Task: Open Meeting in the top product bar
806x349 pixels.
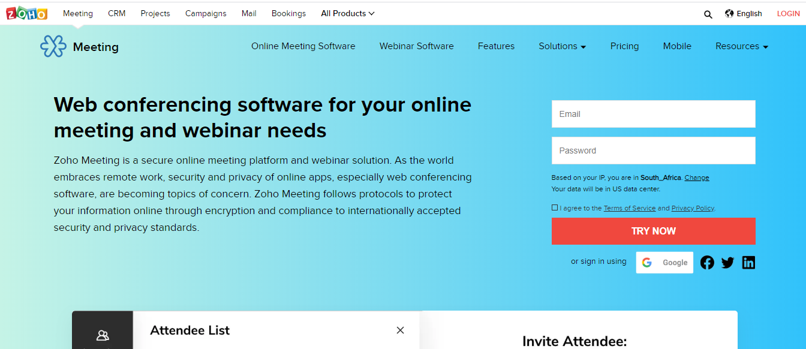Action: [x=78, y=13]
